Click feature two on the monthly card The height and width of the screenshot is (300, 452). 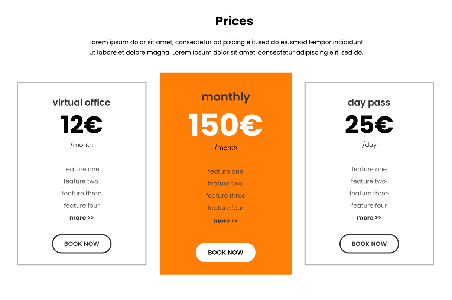coord(225,183)
